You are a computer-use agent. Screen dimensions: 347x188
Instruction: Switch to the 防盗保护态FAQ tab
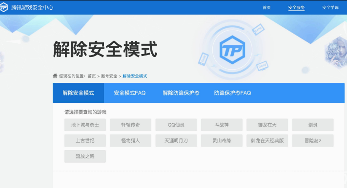coord(232,93)
